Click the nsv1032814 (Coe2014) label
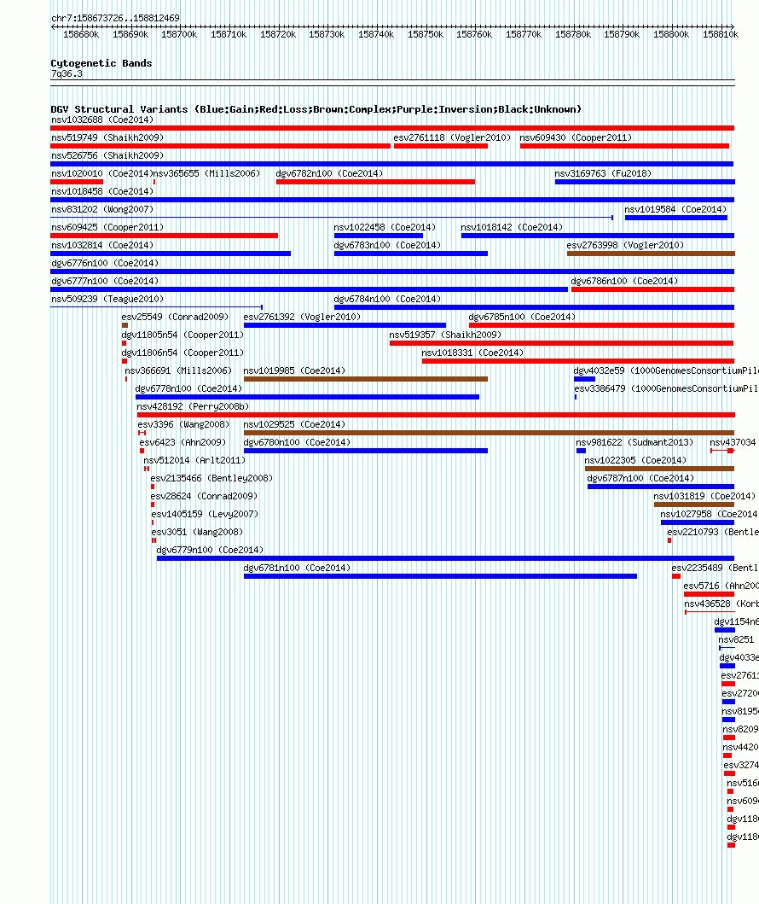 102,245
